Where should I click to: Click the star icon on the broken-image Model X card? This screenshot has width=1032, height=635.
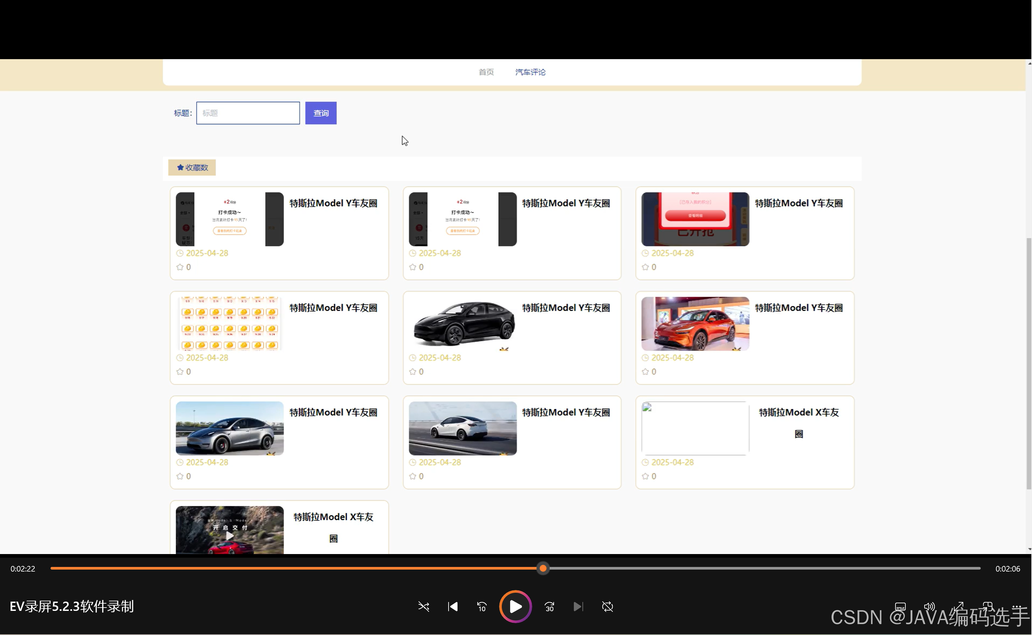[x=646, y=476]
